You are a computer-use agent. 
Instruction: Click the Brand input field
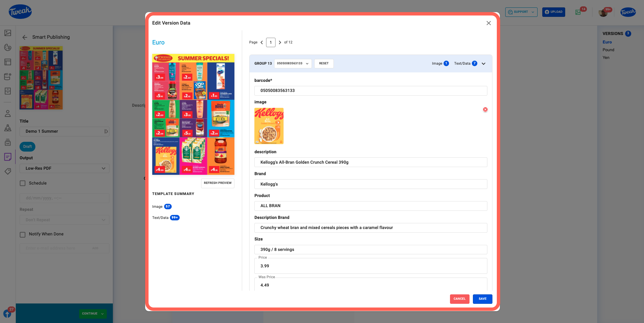coord(371,184)
